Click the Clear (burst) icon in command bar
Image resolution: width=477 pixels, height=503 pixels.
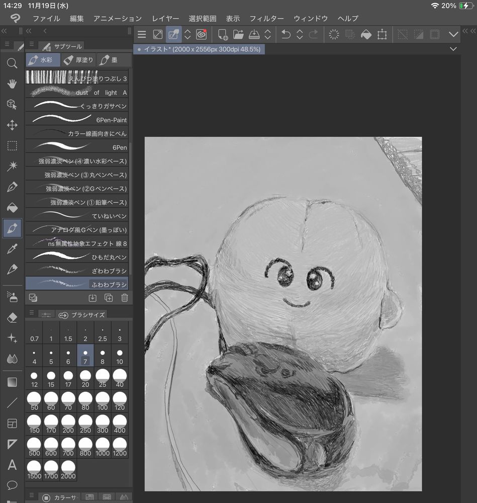[334, 34]
